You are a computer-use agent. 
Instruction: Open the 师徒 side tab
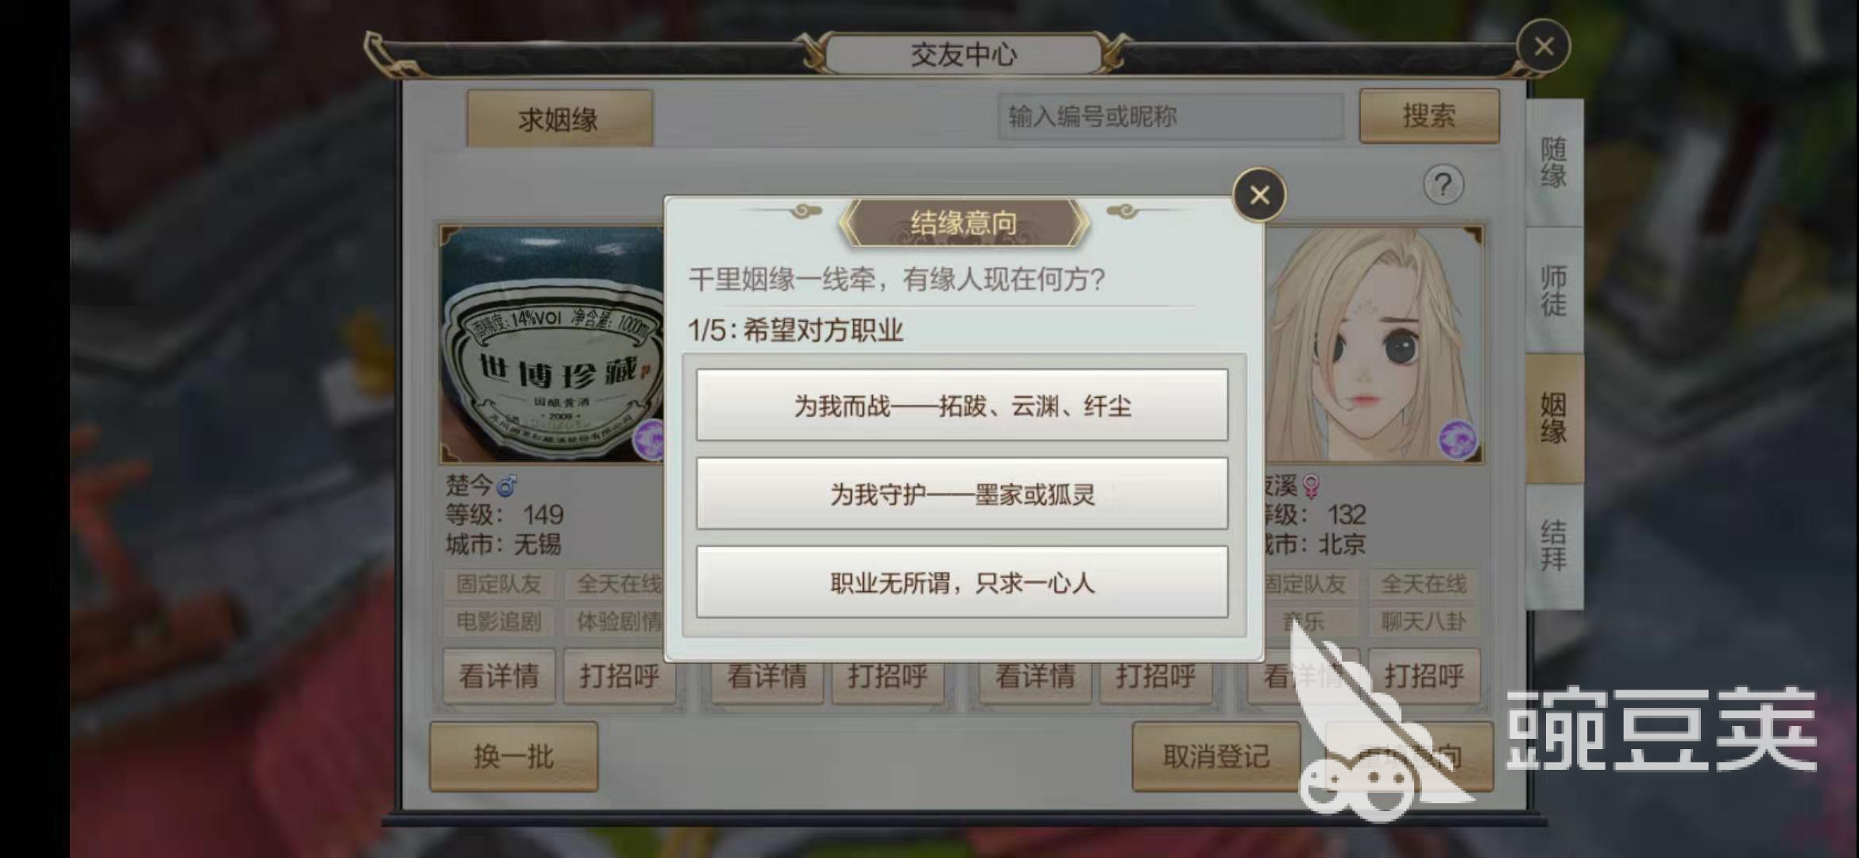(1554, 291)
